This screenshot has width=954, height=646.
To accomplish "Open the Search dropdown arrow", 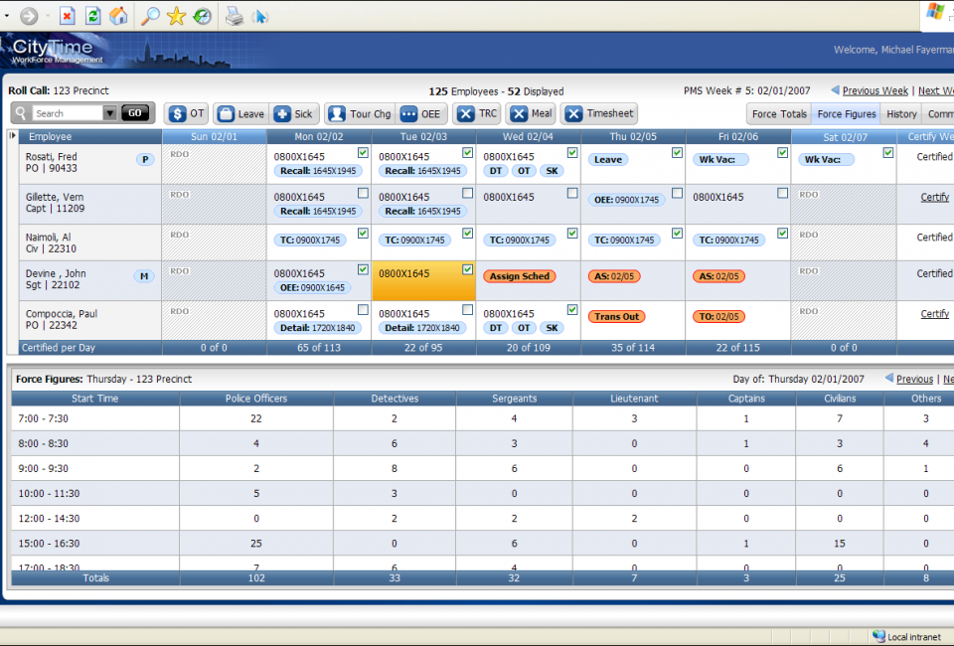I will coord(109,113).
